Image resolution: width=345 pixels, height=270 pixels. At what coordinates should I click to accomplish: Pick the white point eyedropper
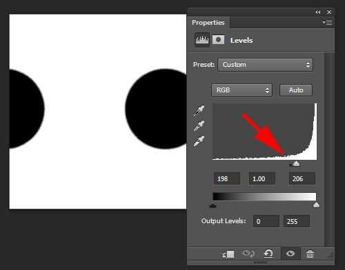[199, 141]
